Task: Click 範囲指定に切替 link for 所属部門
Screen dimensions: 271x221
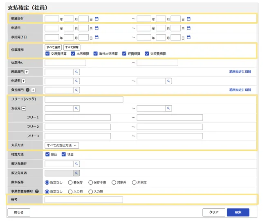Action: [240, 72]
